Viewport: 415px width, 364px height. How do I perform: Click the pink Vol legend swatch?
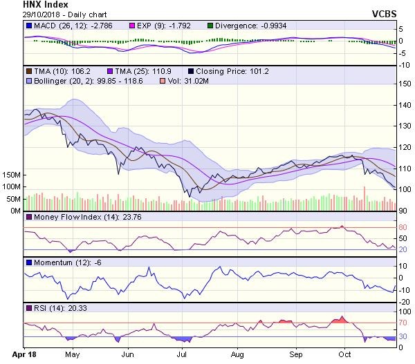[x=163, y=81]
